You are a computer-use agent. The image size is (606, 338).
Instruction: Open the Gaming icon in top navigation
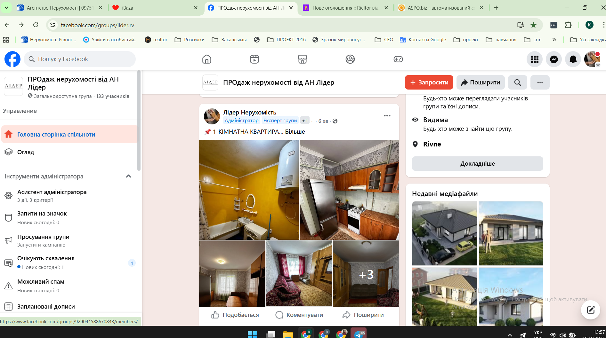398,59
